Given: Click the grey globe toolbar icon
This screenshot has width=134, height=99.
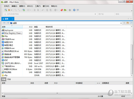Looking at the screenshot, I should click(55, 10).
